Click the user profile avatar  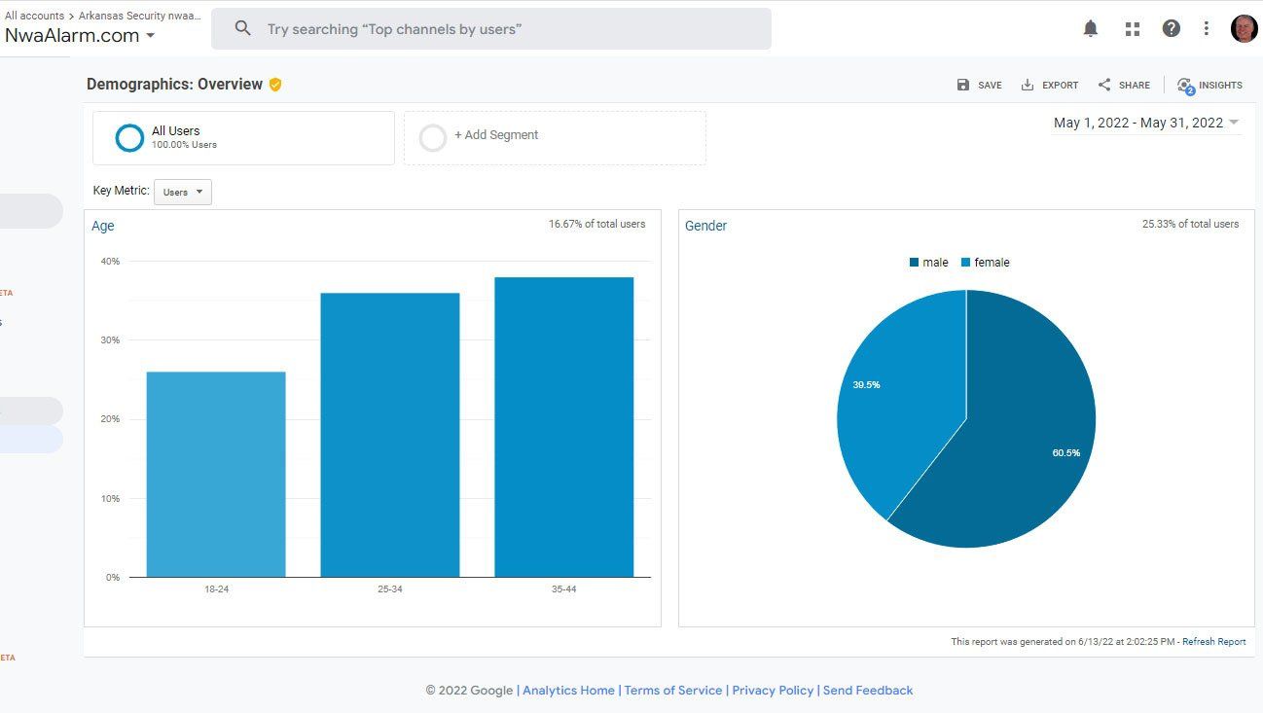pyautogui.click(x=1244, y=28)
